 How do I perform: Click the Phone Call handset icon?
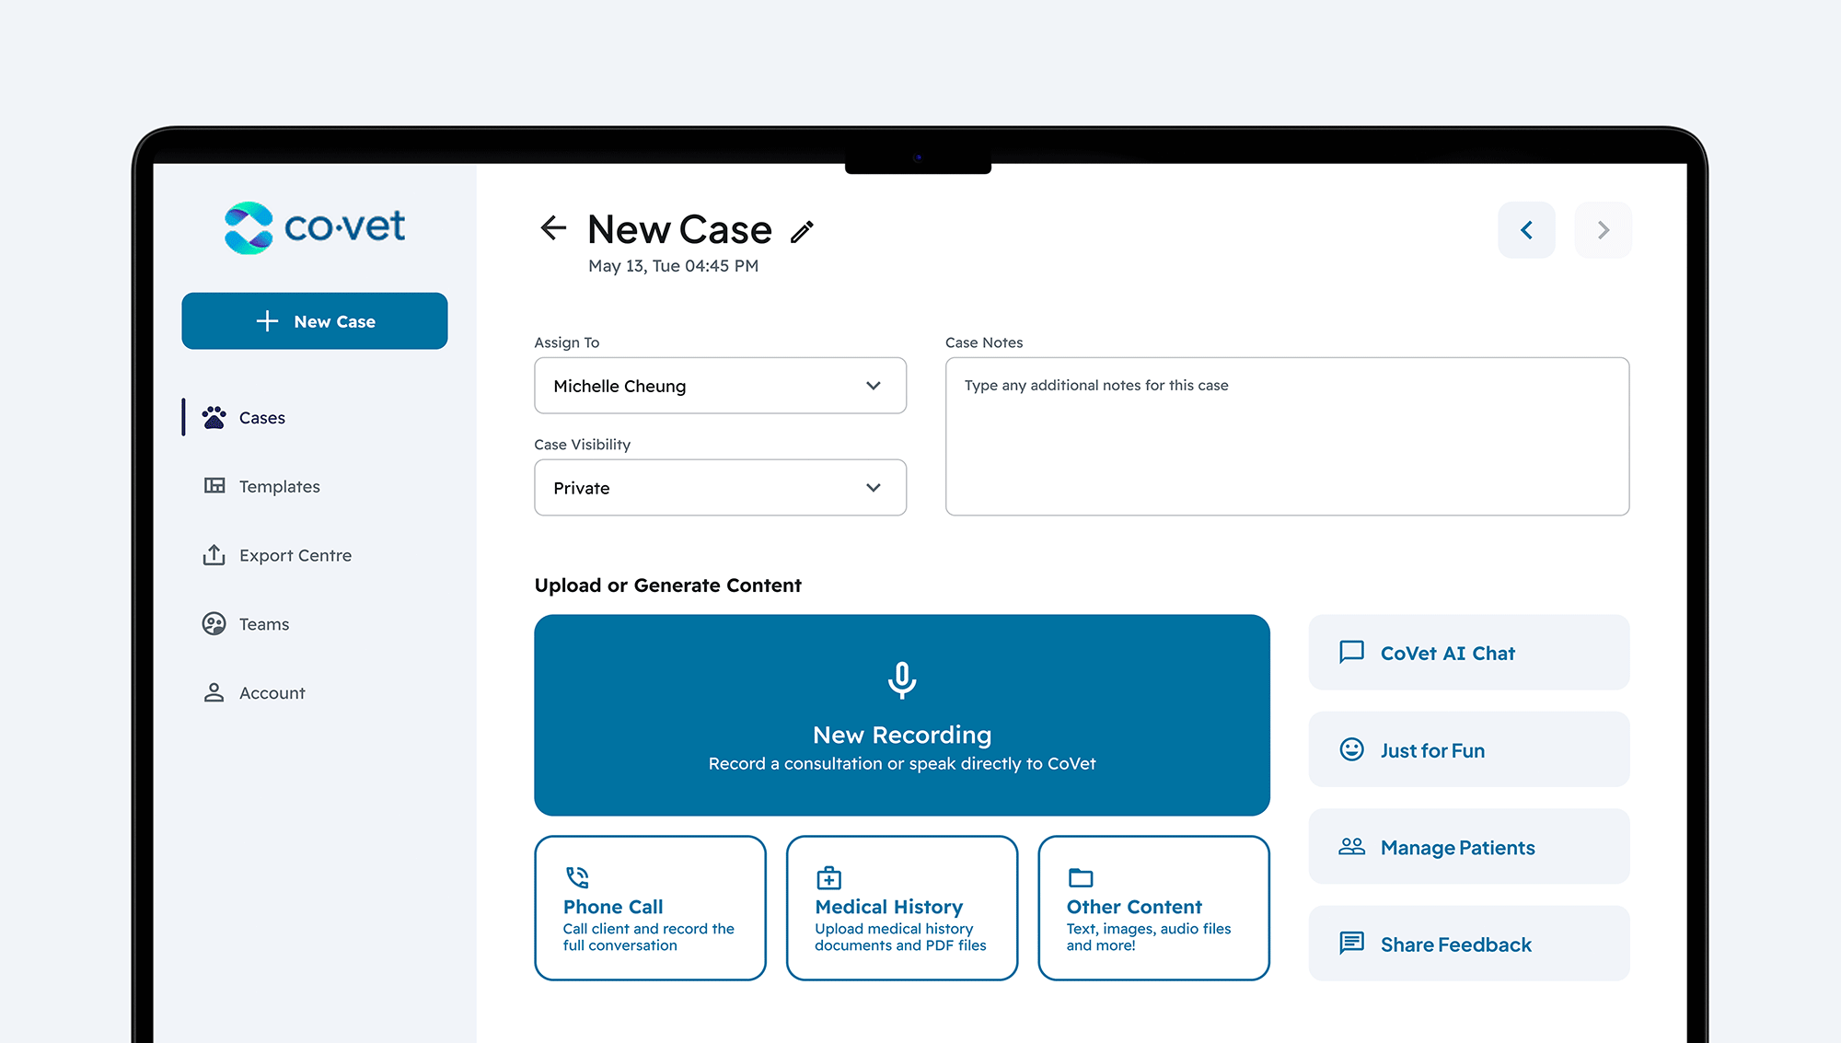coord(577,876)
